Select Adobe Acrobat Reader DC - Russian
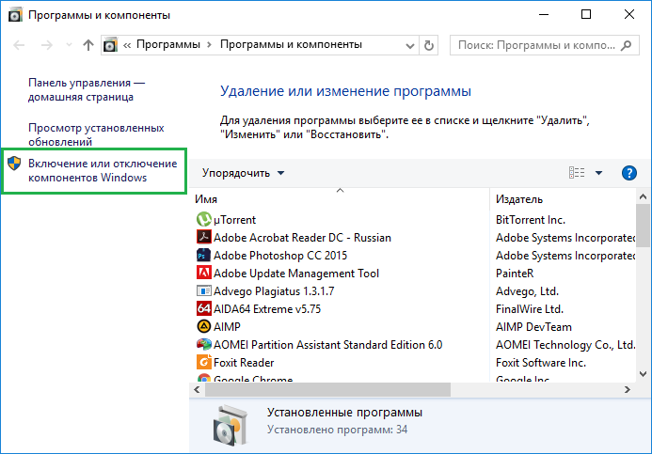Image resolution: width=652 pixels, height=454 pixels. (302, 238)
